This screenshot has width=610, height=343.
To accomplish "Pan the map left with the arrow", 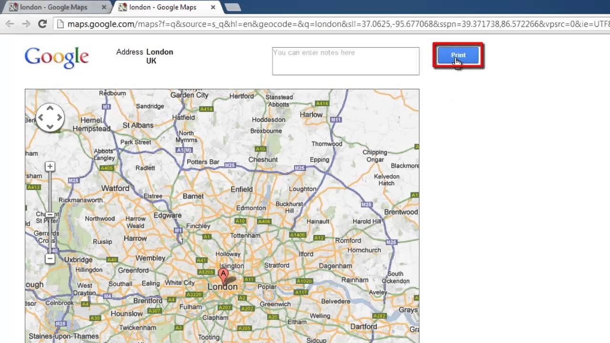I will [41, 118].
